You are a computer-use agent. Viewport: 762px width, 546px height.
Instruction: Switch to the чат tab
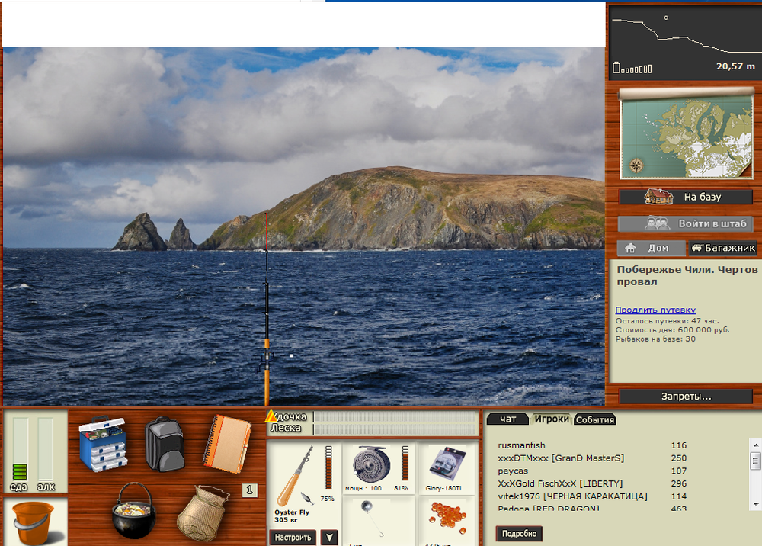click(x=507, y=419)
